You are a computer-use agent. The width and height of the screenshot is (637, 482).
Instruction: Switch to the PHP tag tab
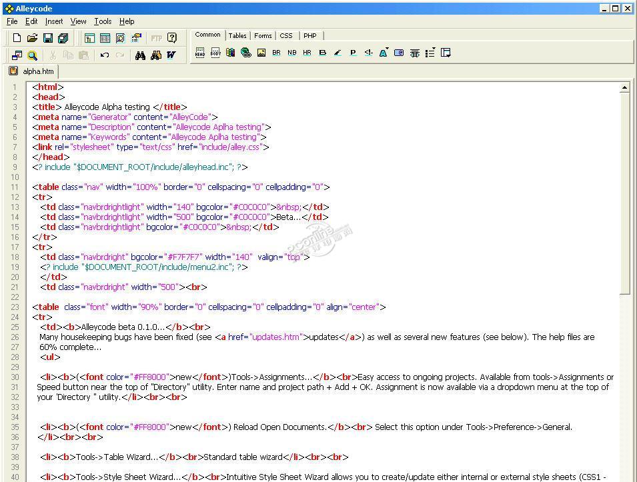click(310, 36)
